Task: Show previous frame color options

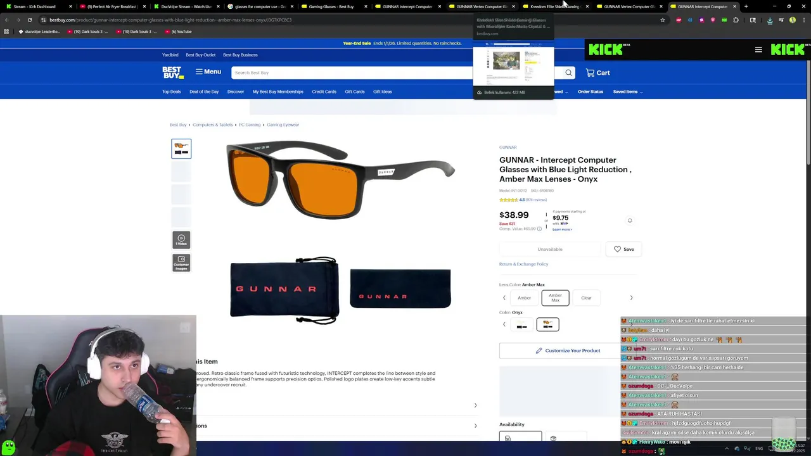Action: (x=504, y=324)
